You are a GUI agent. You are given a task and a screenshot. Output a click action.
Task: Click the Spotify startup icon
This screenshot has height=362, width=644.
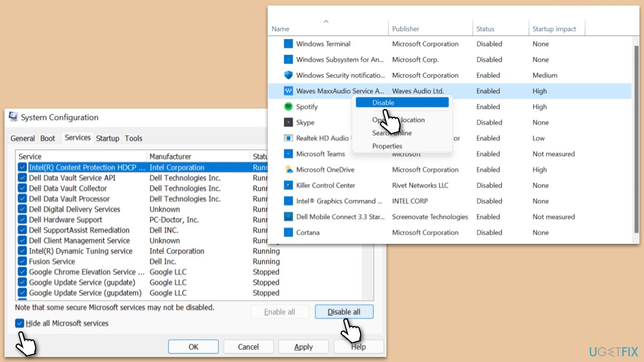(x=288, y=107)
